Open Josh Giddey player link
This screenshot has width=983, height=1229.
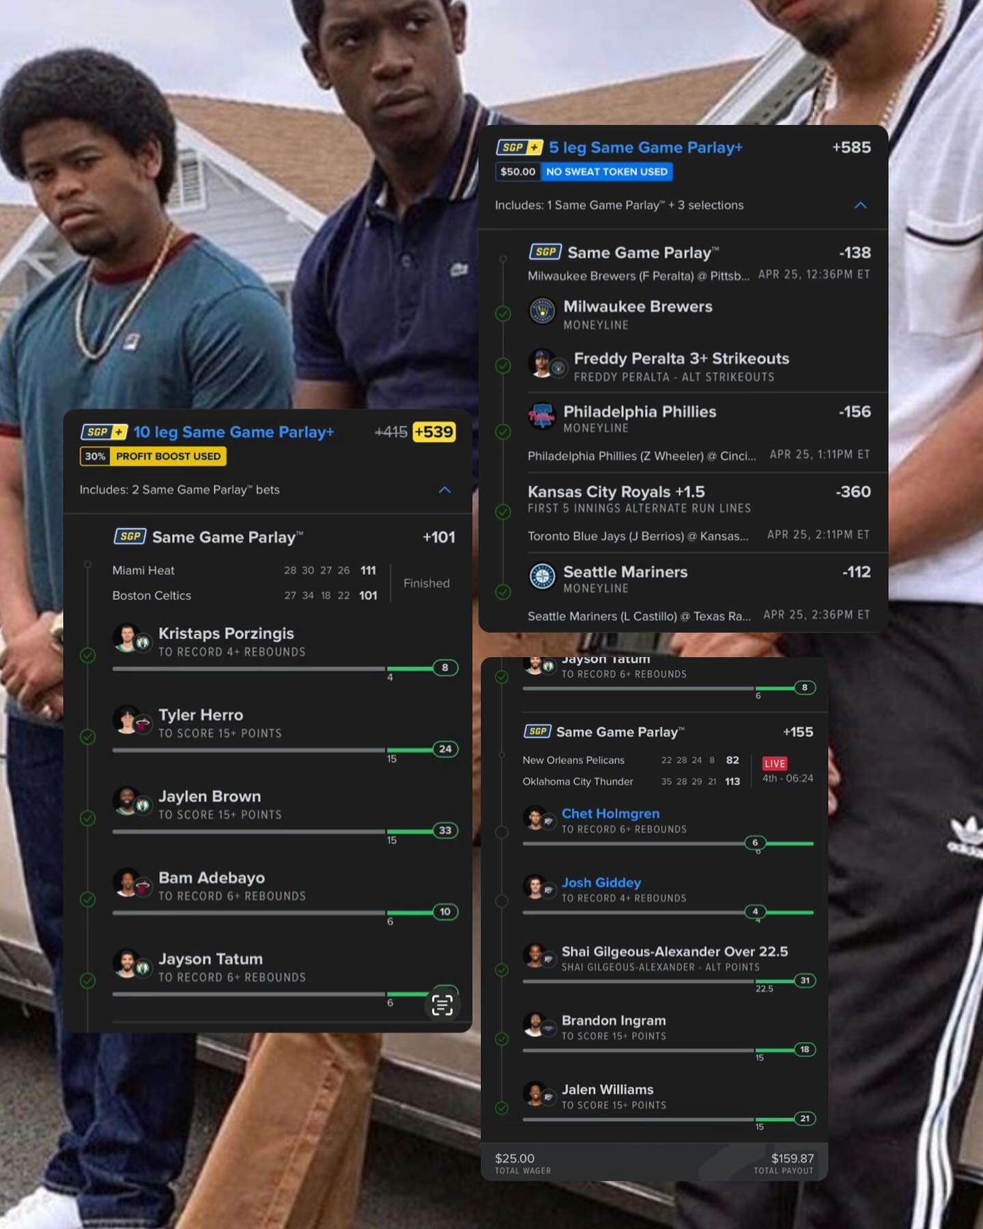(601, 882)
